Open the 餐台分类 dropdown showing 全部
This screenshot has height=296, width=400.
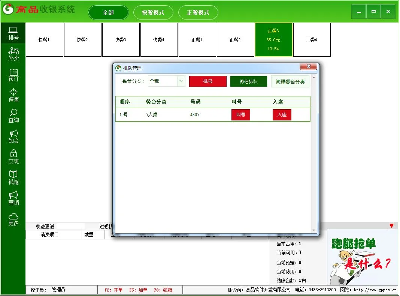tap(166, 81)
